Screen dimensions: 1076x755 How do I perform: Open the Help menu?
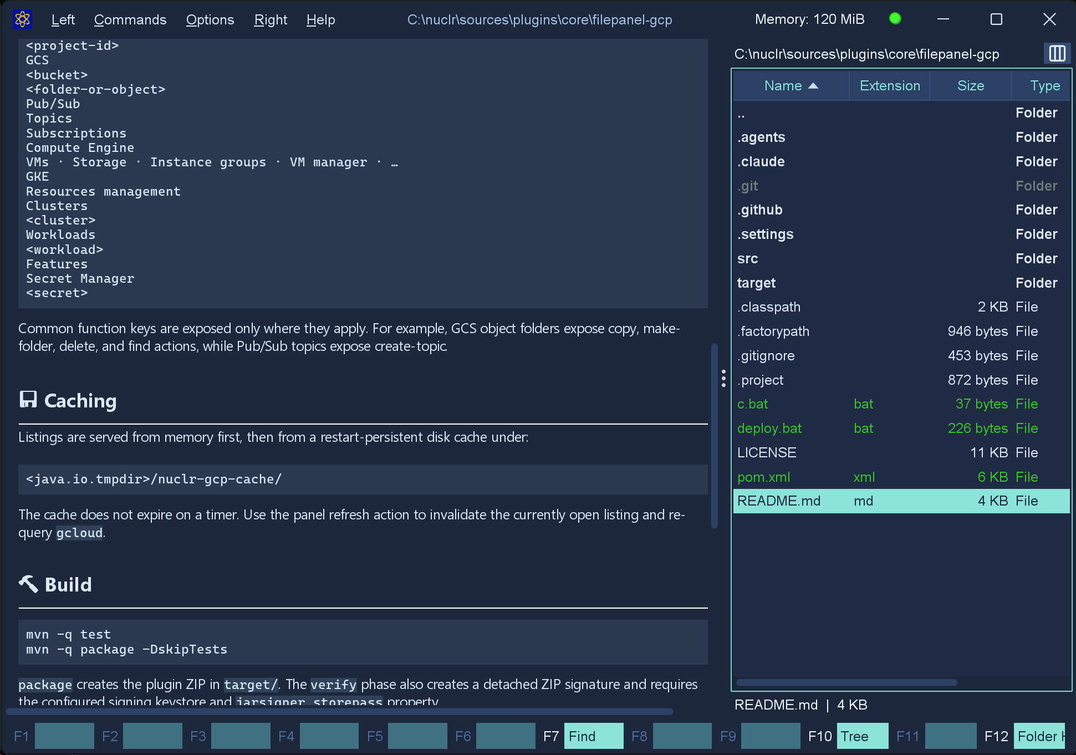point(320,20)
